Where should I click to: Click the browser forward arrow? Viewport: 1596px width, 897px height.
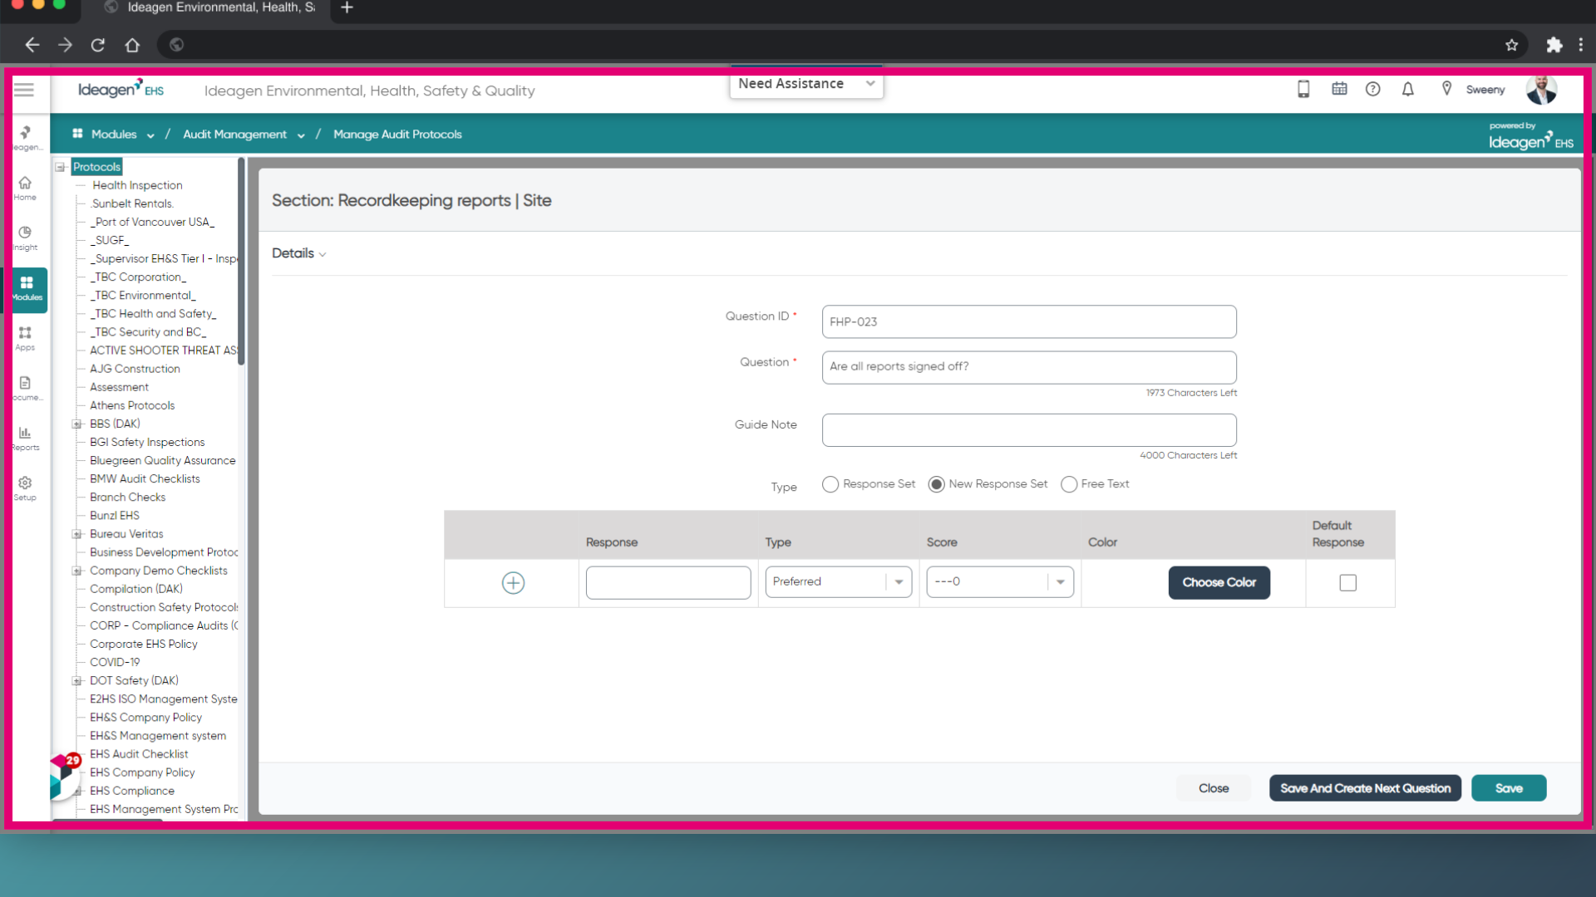coord(65,45)
